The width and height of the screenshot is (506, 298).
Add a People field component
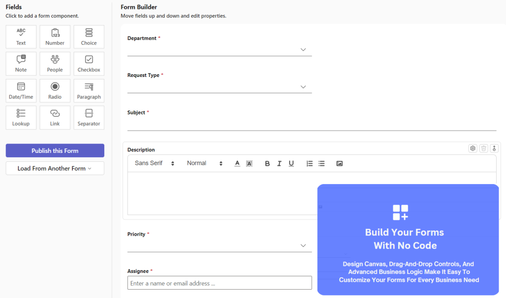(55, 64)
